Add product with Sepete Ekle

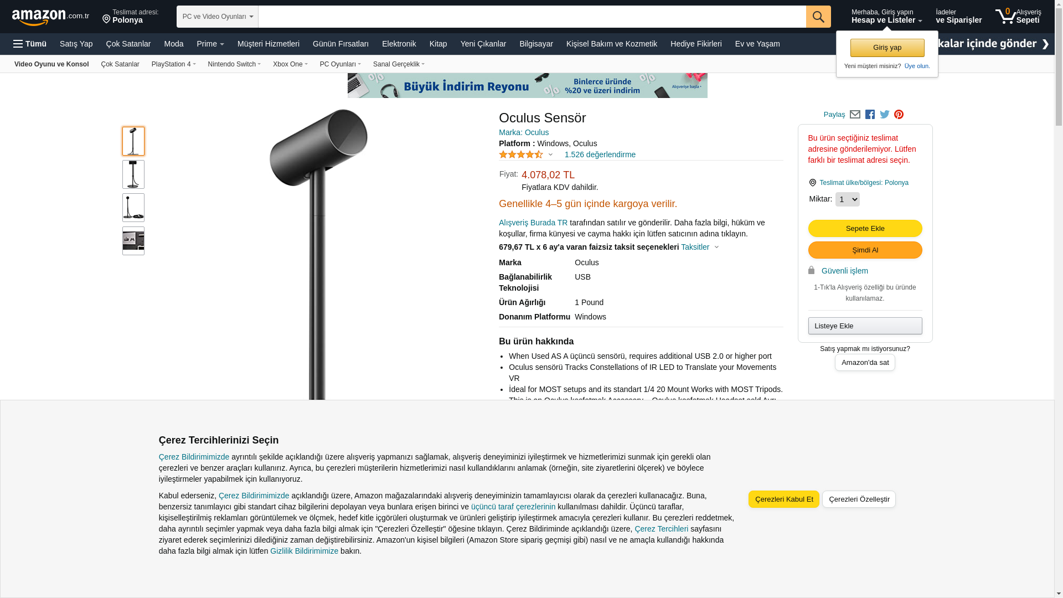pos(865,228)
